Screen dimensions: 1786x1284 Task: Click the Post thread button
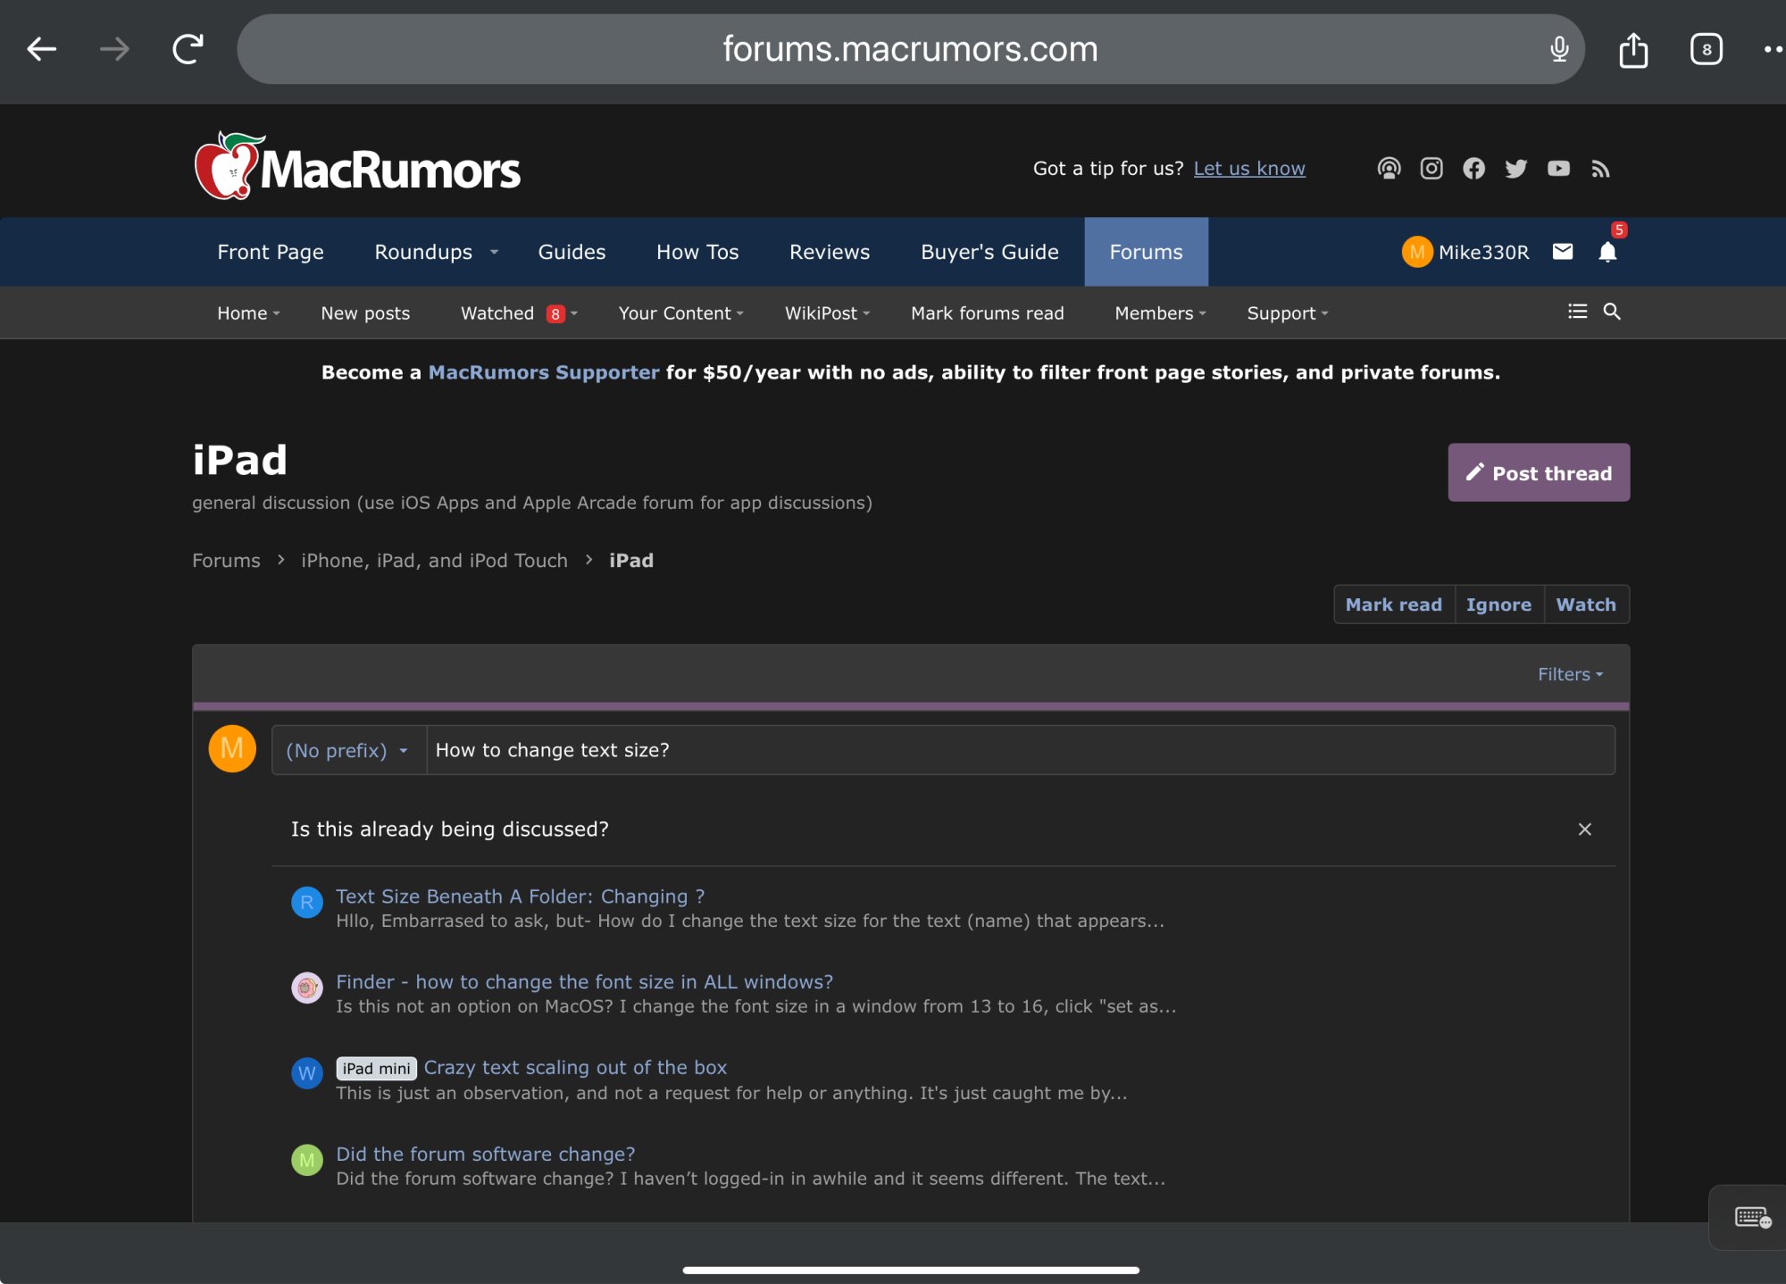coord(1538,472)
